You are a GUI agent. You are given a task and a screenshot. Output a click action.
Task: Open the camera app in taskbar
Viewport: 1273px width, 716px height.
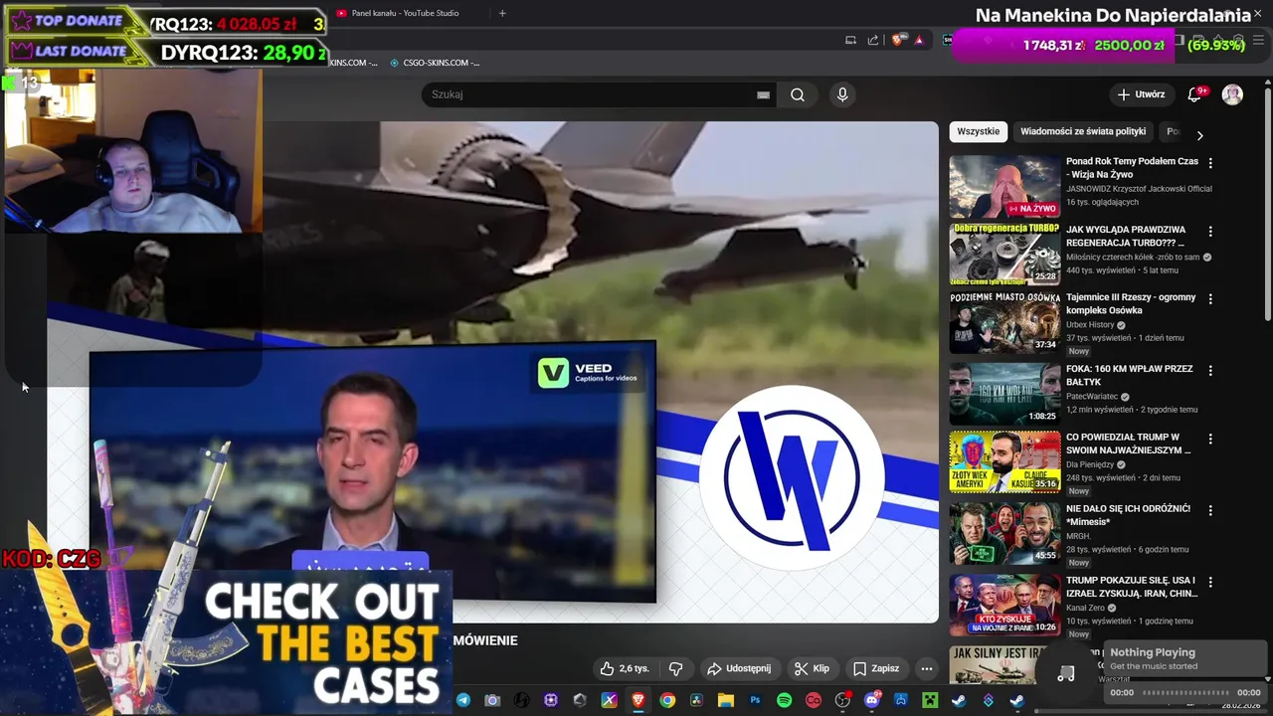pyautogui.click(x=492, y=700)
